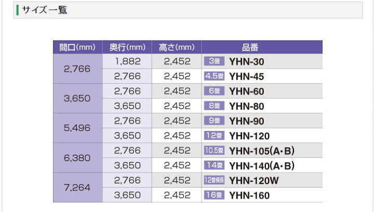Click the 14畳 size badge

(214, 165)
